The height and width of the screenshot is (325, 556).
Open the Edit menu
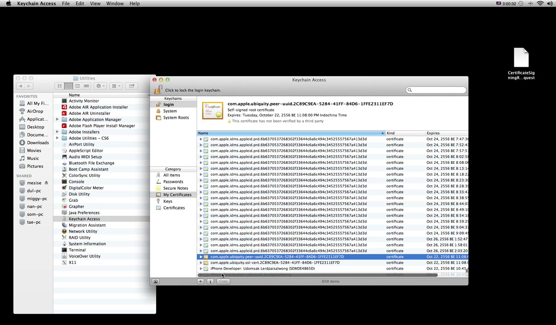(x=80, y=4)
